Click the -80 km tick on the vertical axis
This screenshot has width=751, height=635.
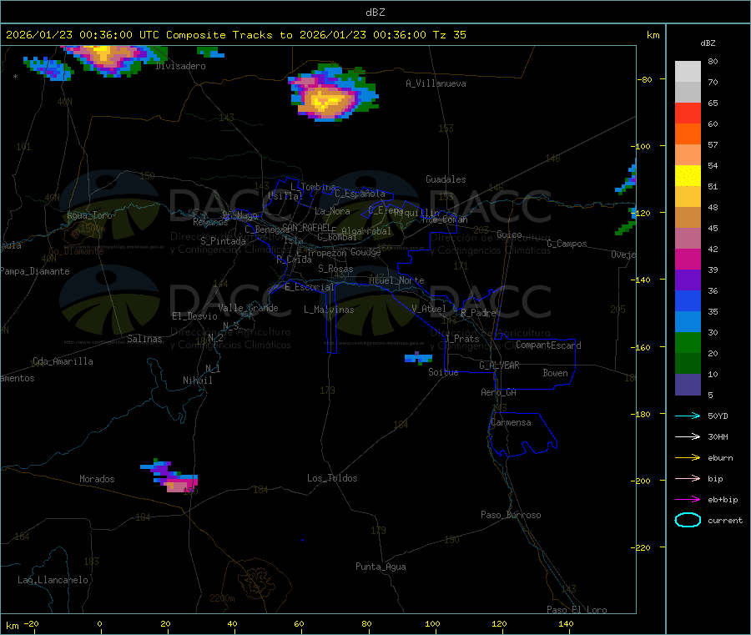pos(645,79)
